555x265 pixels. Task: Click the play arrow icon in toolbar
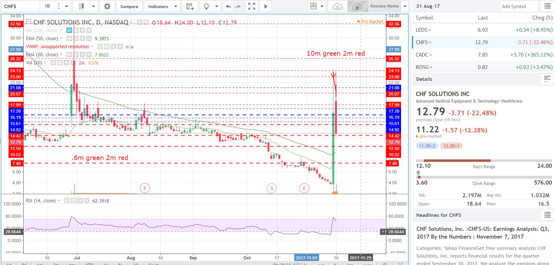[266, 6]
